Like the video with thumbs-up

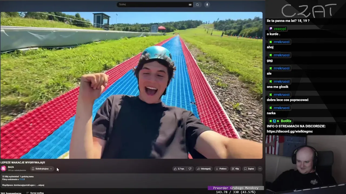pyautogui.click(x=179, y=169)
